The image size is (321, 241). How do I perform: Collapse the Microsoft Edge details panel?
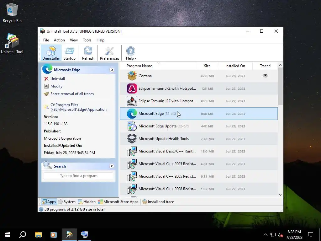pos(112,70)
